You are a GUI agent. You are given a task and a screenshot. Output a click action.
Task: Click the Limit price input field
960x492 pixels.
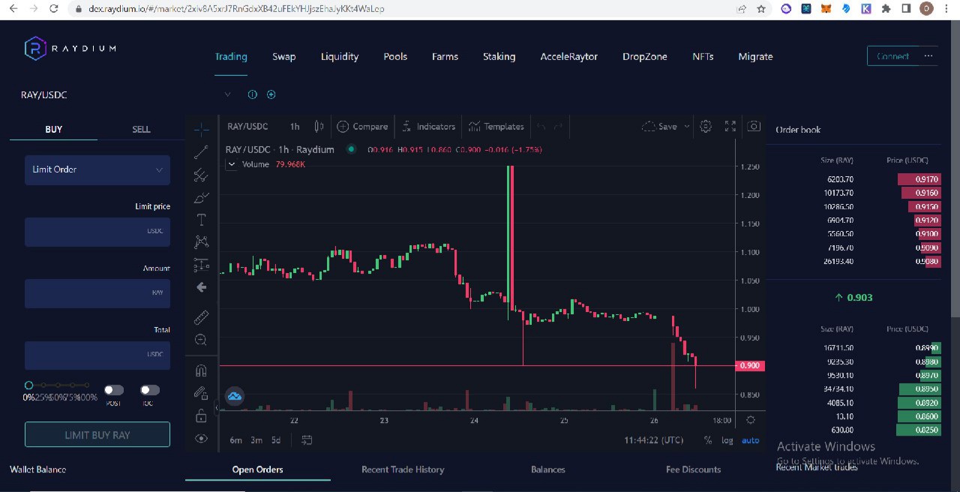97,232
